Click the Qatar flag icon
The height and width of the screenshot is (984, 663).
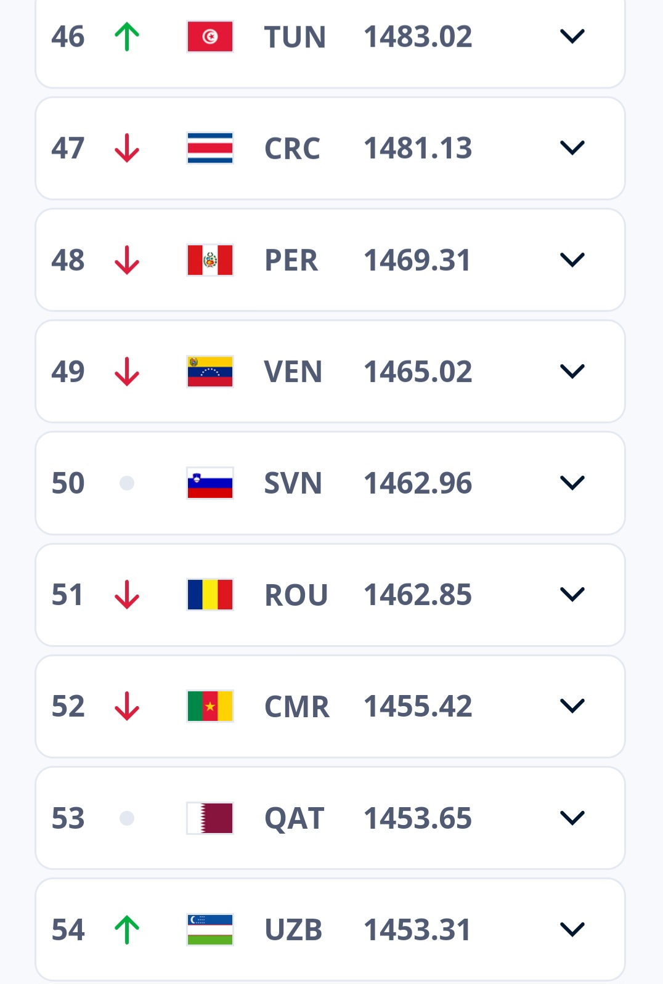click(210, 818)
